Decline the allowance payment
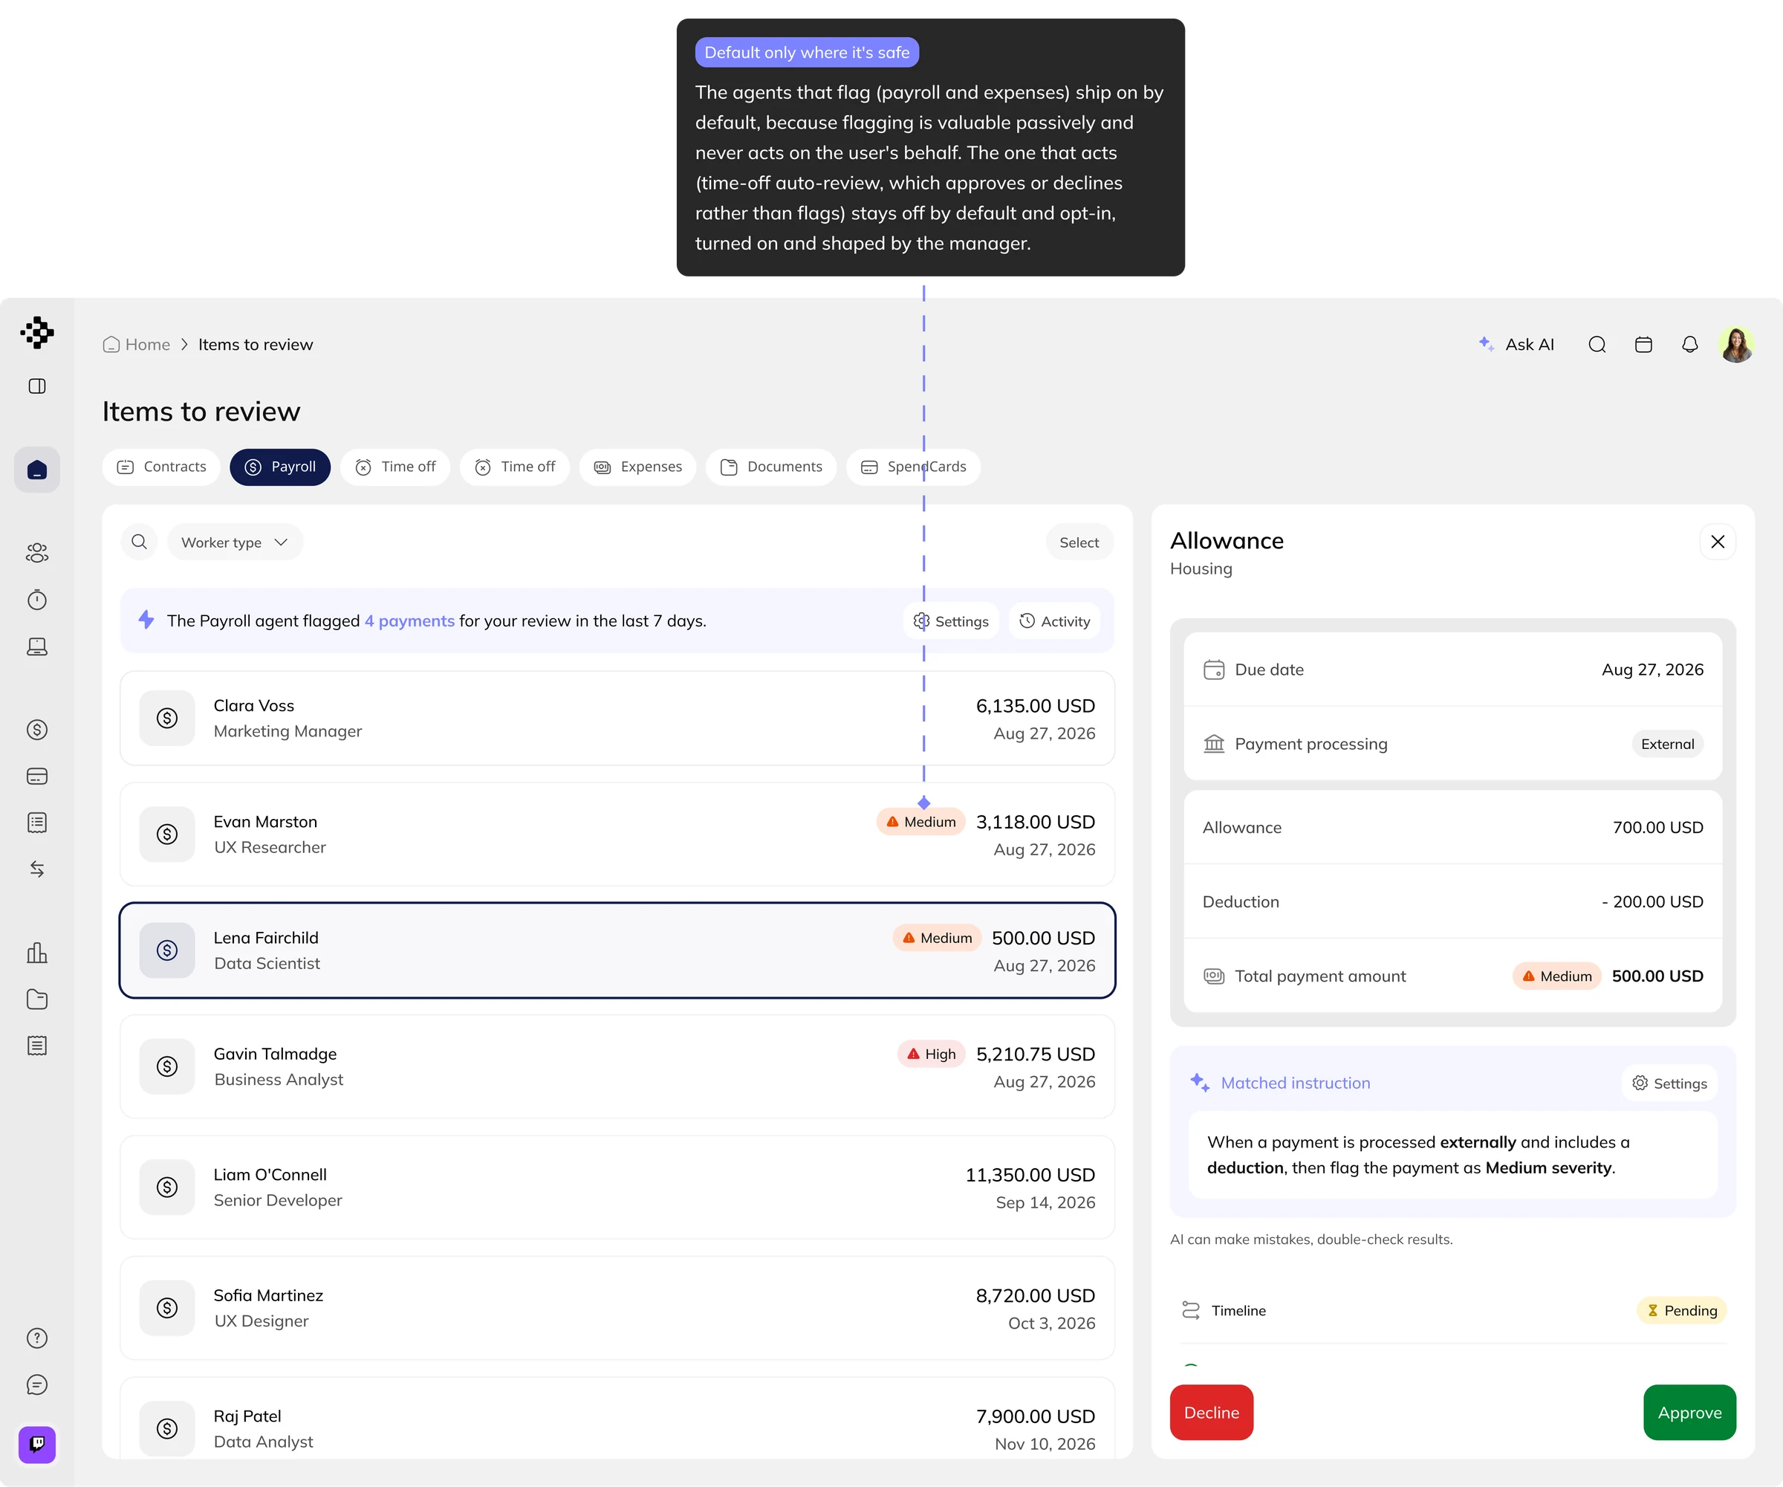 coord(1212,1412)
